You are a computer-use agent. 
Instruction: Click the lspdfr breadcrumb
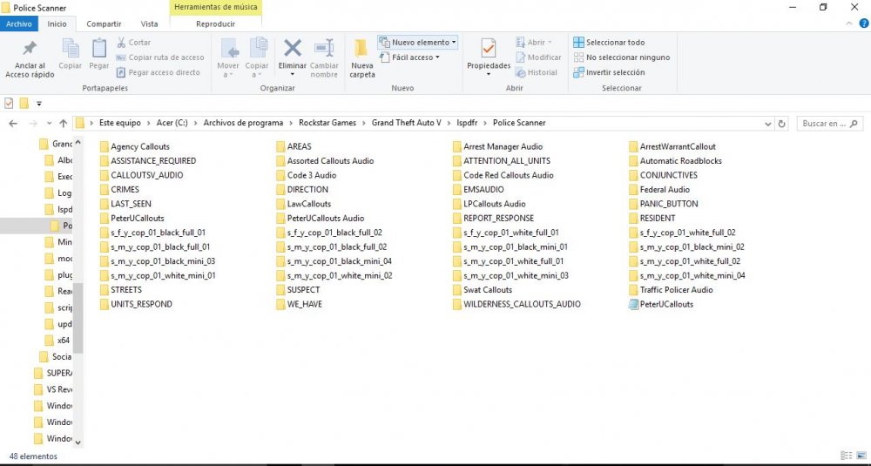coord(467,123)
